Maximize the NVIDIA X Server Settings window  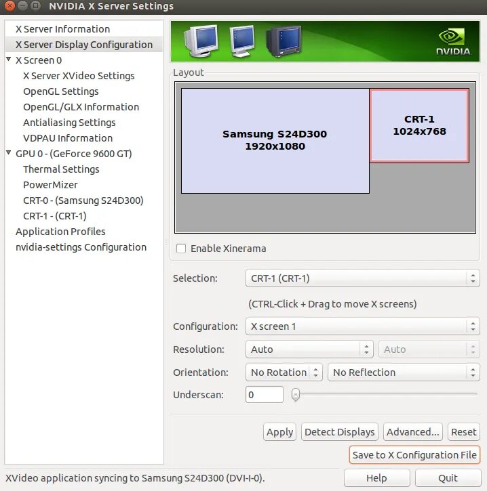pyautogui.click(x=36, y=6)
